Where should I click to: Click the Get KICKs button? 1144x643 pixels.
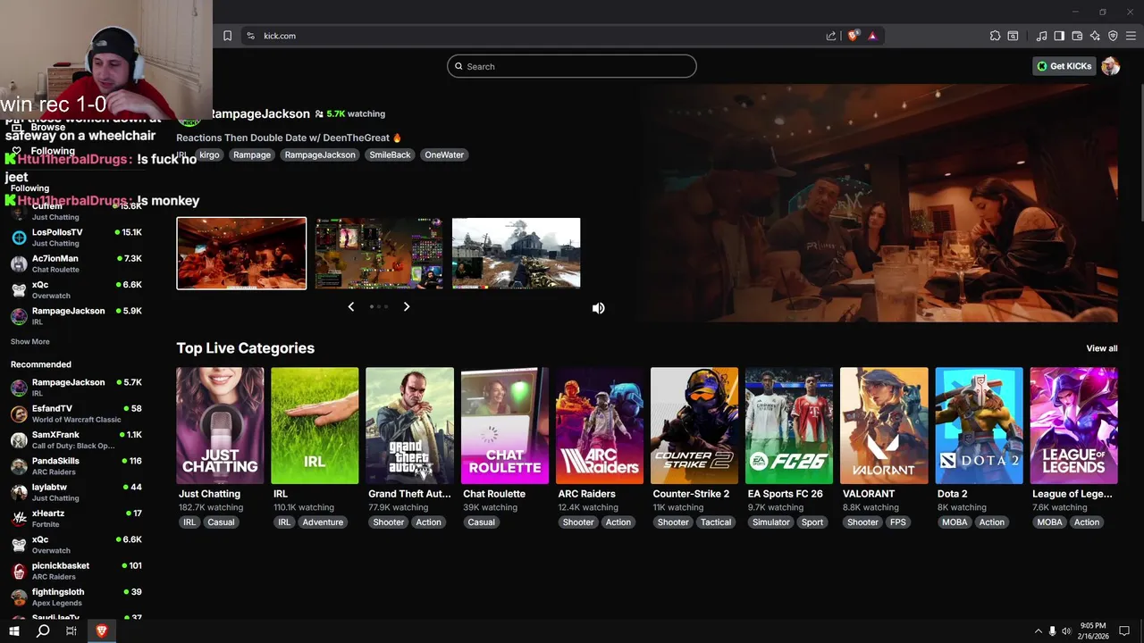click(1064, 66)
